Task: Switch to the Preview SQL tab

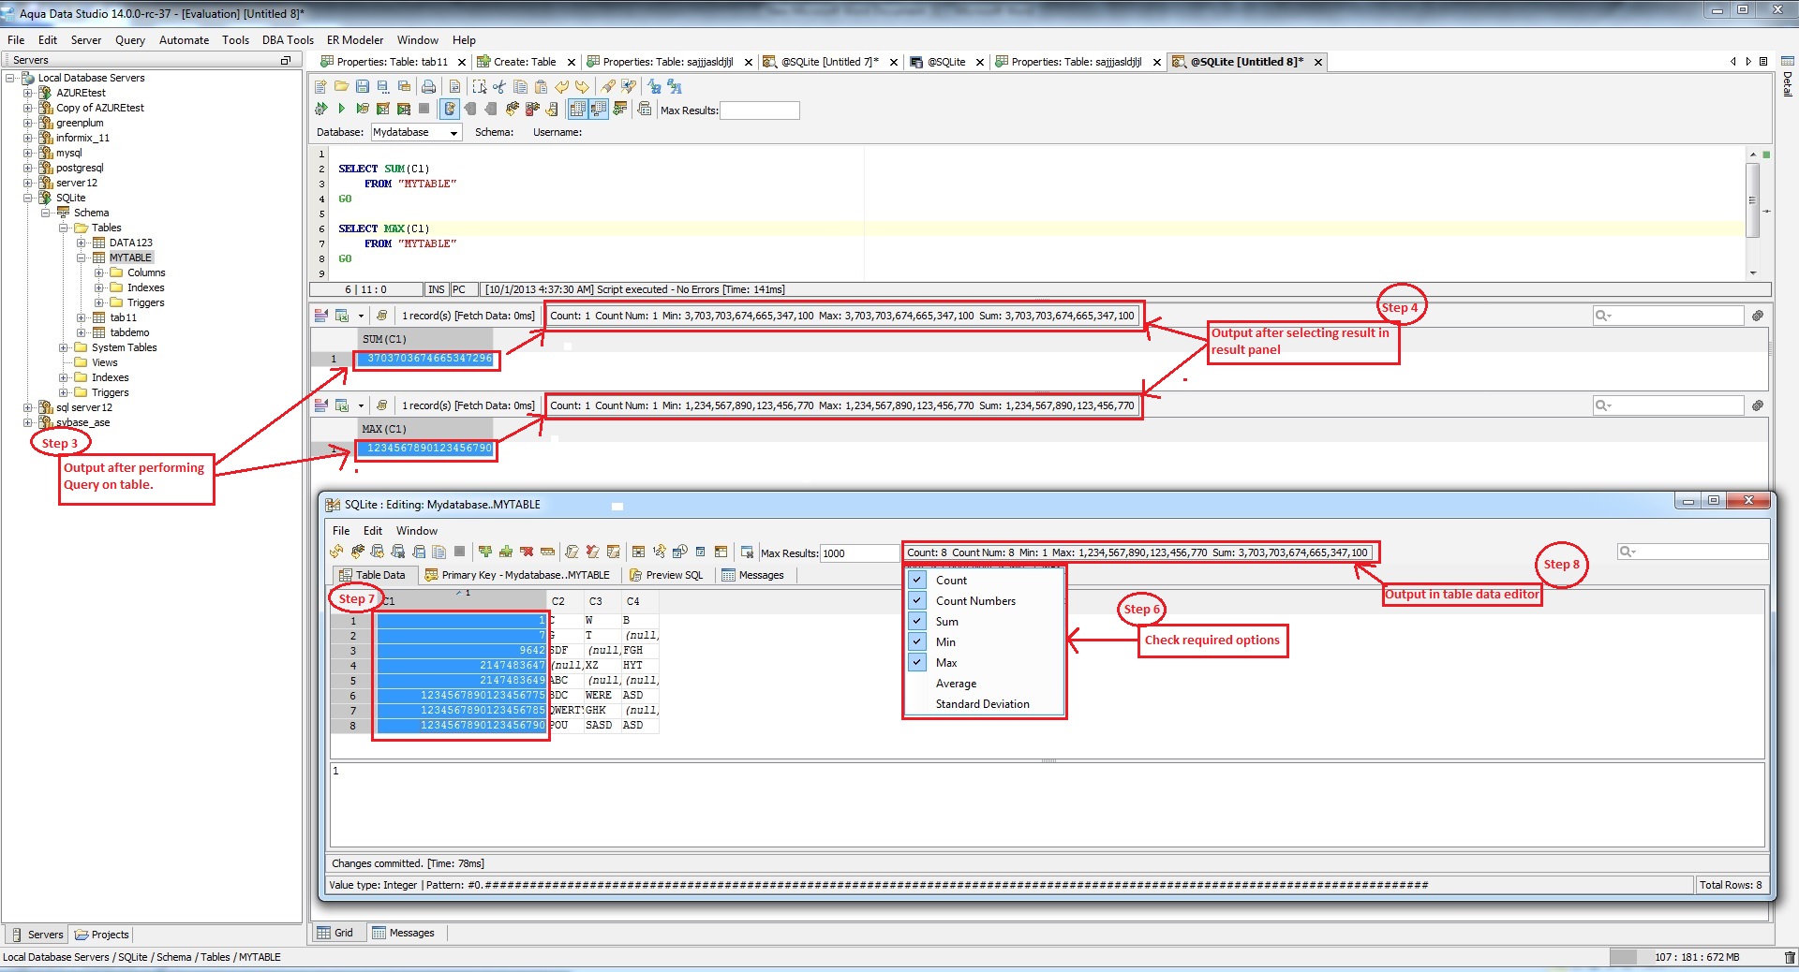Action: pyautogui.click(x=666, y=575)
